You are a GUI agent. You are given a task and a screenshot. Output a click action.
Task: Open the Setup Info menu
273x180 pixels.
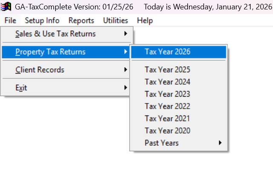pyautogui.click(x=42, y=21)
